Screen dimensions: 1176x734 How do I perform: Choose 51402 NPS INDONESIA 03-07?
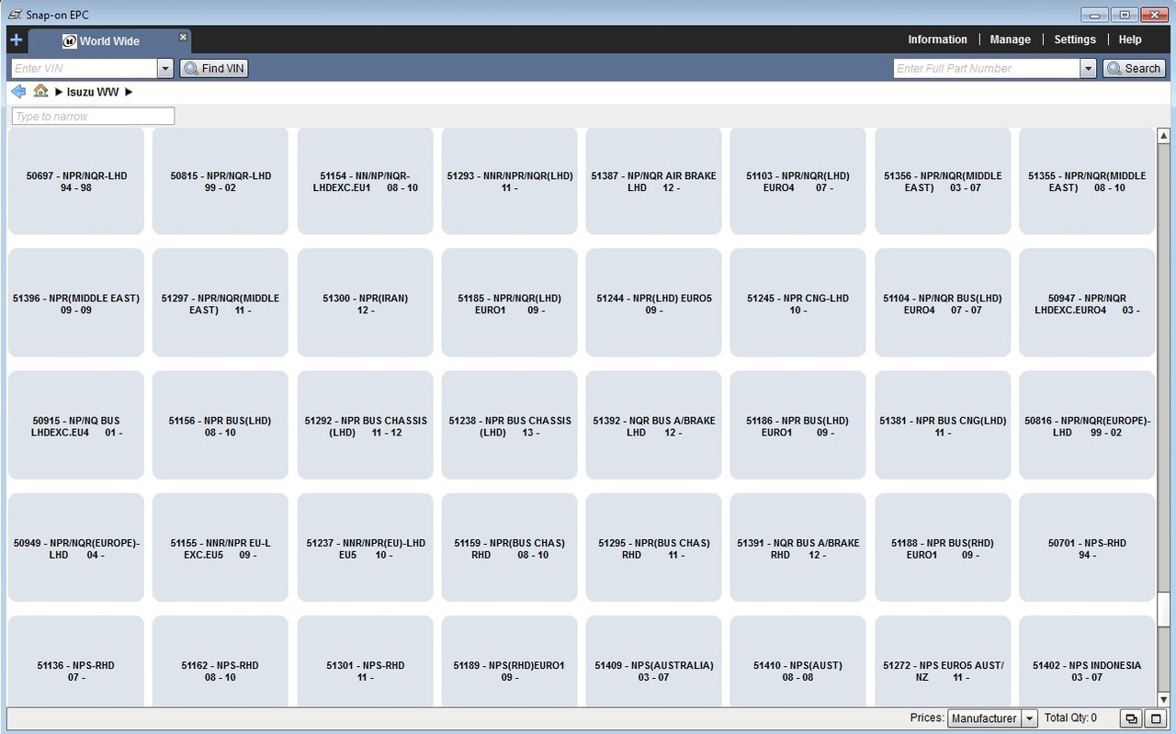tap(1087, 661)
